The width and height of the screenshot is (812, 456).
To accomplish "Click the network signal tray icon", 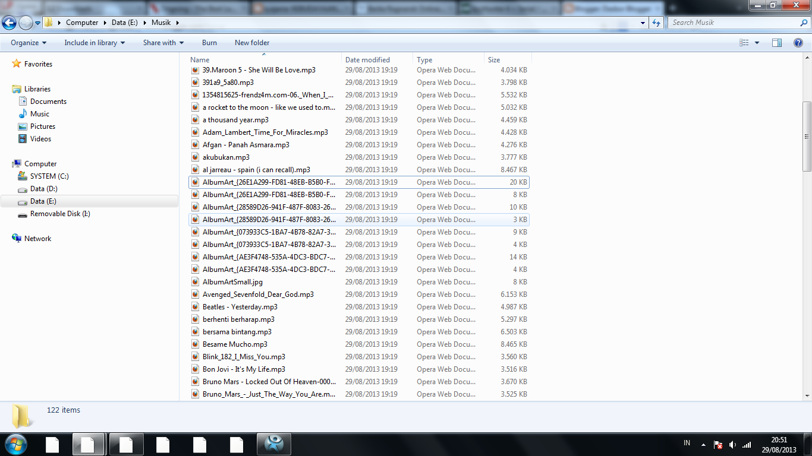I will coord(747,445).
